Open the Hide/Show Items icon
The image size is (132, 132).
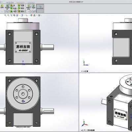pos(27,15)
